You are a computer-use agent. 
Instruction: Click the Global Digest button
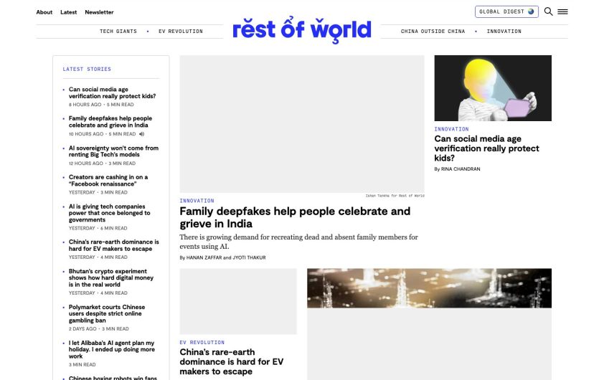pos(506,11)
